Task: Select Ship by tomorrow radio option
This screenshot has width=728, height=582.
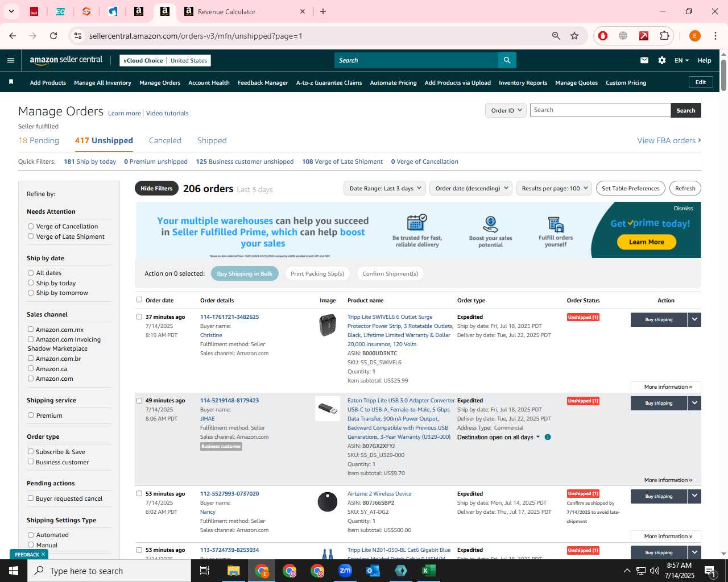Action: click(31, 293)
